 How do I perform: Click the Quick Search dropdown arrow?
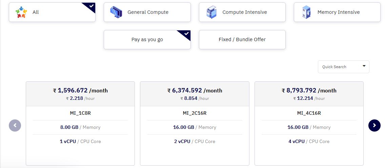coord(364,66)
